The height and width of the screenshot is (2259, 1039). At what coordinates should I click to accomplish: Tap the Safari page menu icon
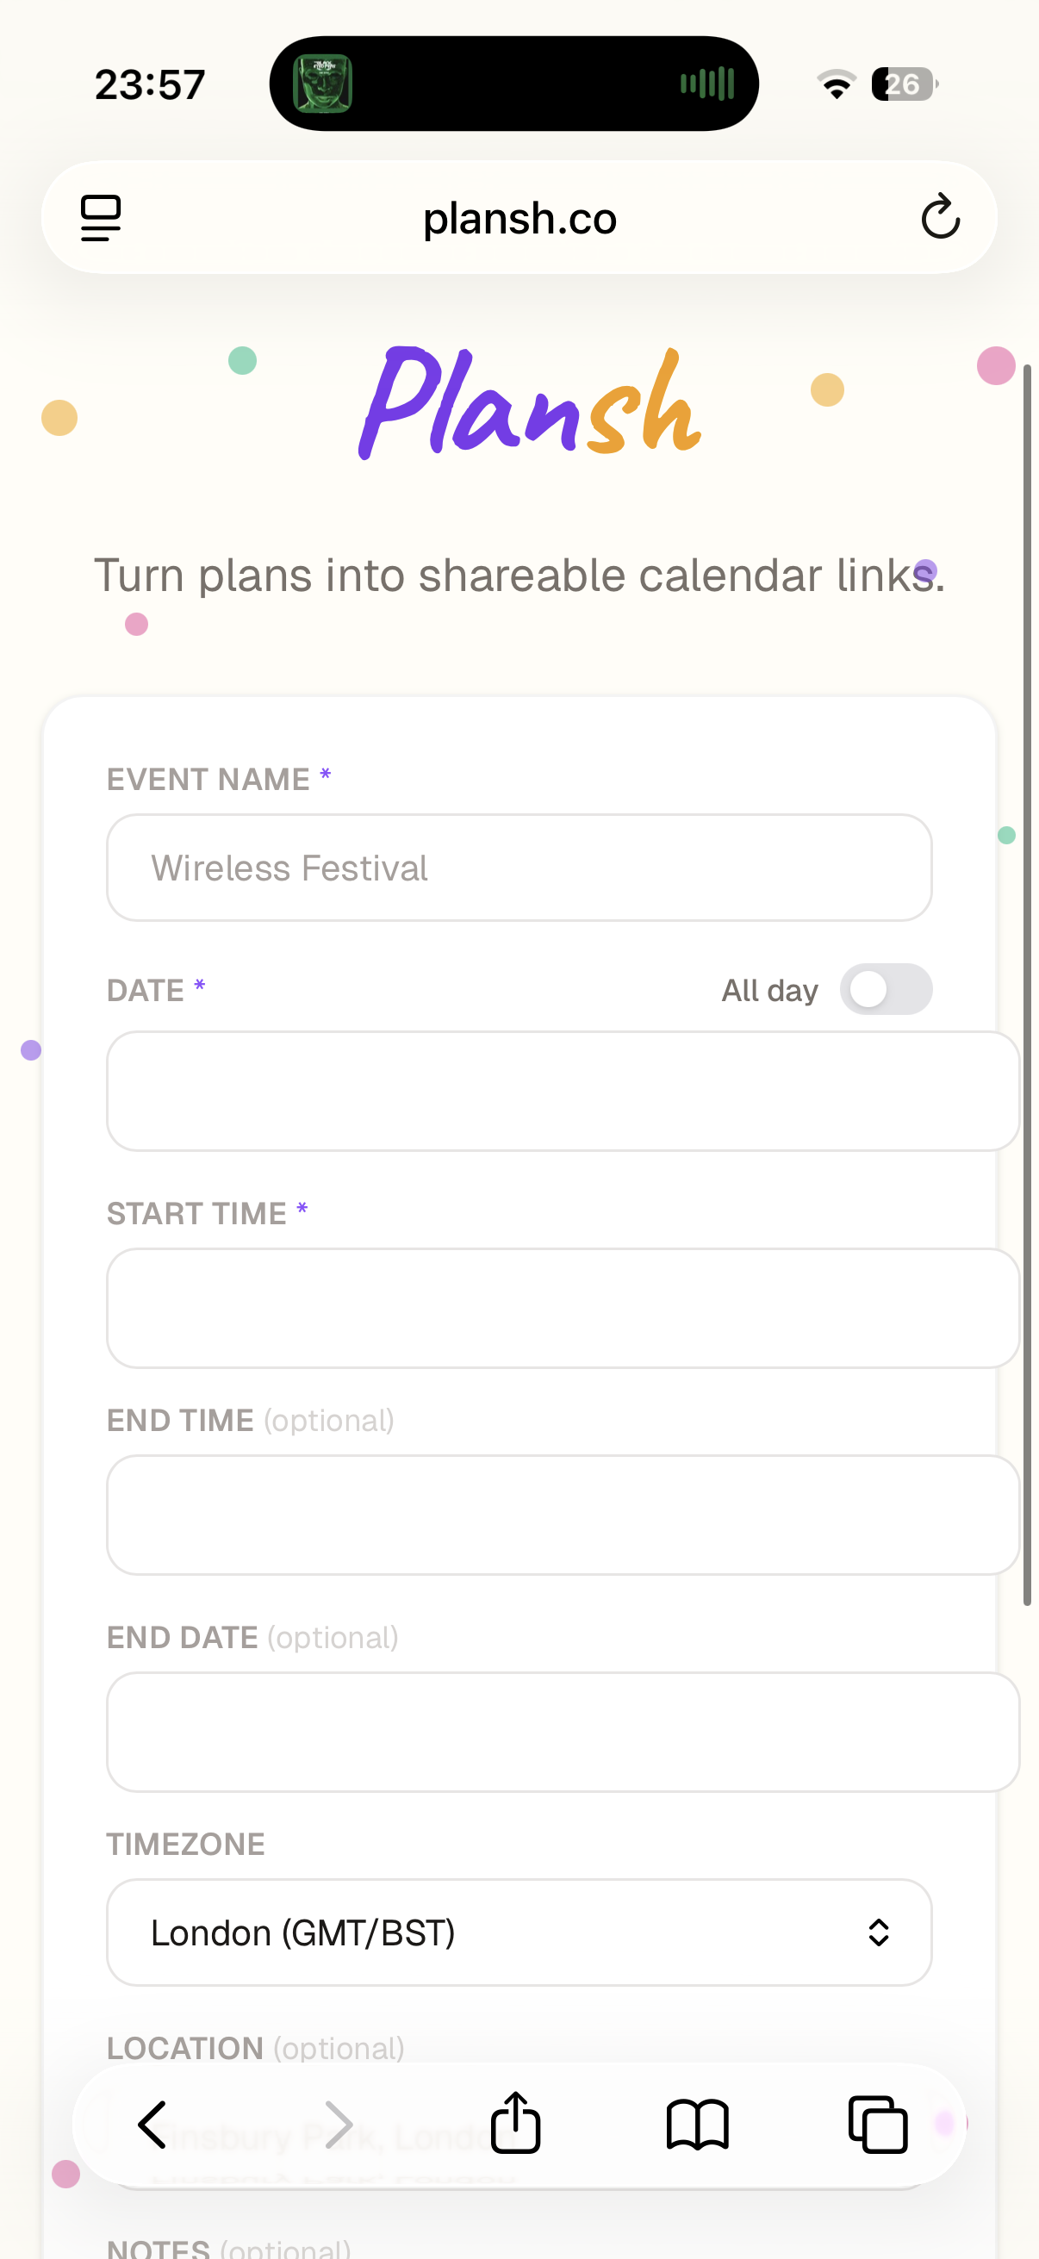pyautogui.click(x=101, y=217)
